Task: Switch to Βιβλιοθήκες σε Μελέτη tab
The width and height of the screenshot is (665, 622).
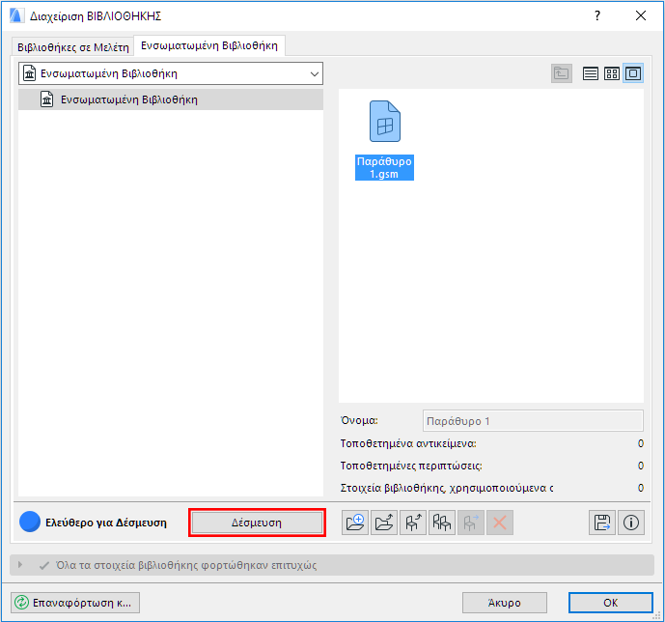Action: (73, 47)
